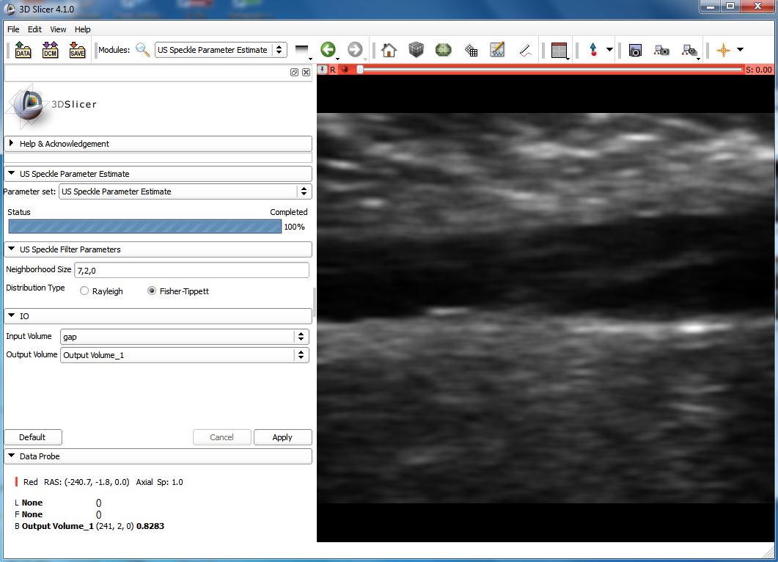The height and width of the screenshot is (562, 778).
Task: Click the Load DATA icon
Action: click(23, 50)
